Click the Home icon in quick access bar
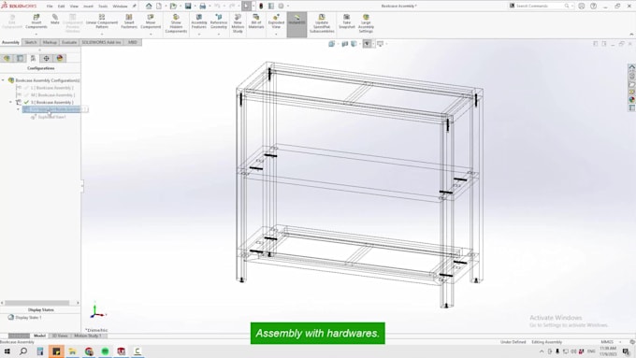 [x=149, y=7]
